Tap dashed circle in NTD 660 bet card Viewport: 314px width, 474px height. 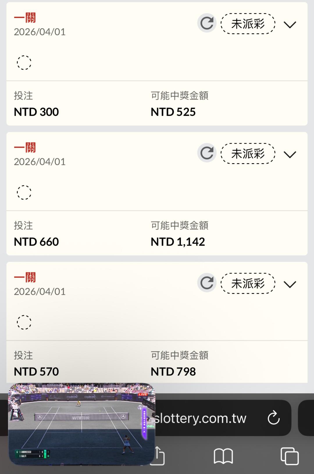(24, 193)
